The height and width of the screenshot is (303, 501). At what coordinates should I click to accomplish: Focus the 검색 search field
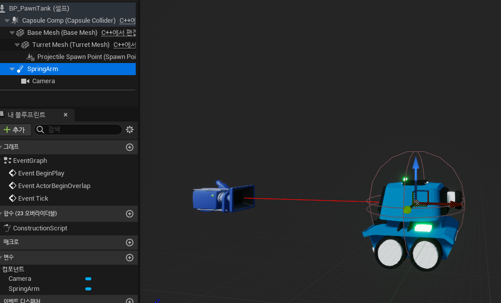(78, 129)
